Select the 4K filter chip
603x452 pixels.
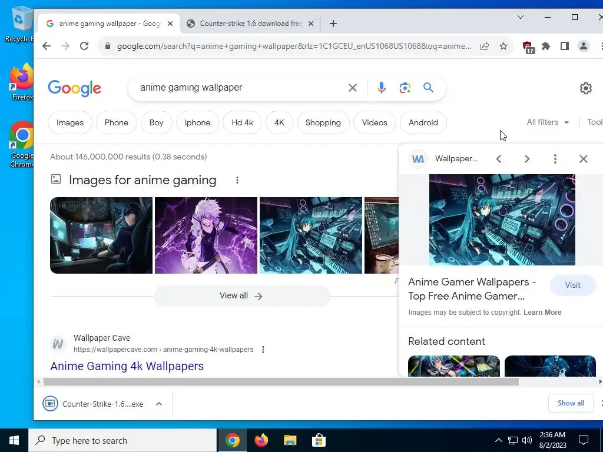[x=279, y=122]
